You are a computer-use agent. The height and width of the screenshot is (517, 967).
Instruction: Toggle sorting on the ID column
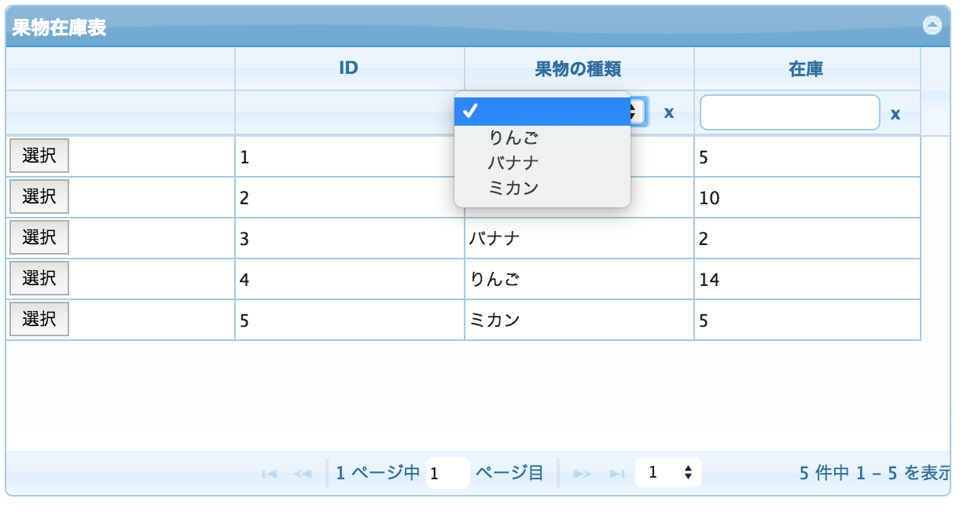[x=349, y=68]
